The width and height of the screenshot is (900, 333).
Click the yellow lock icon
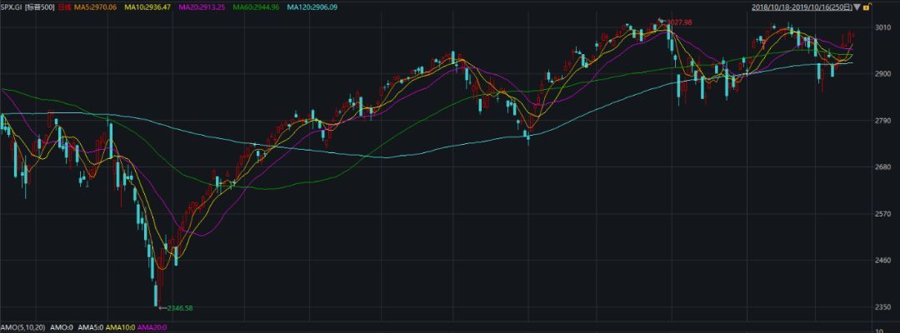click(866, 7)
